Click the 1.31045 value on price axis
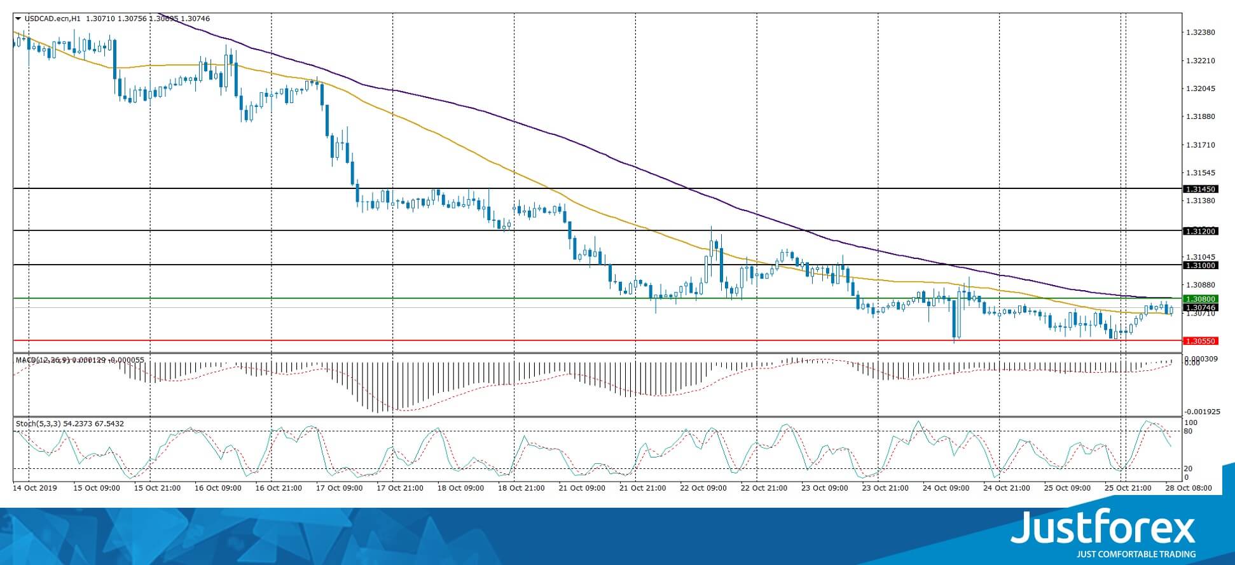The height and width of the screenshot is (565, 1235). coord(1201,256)
